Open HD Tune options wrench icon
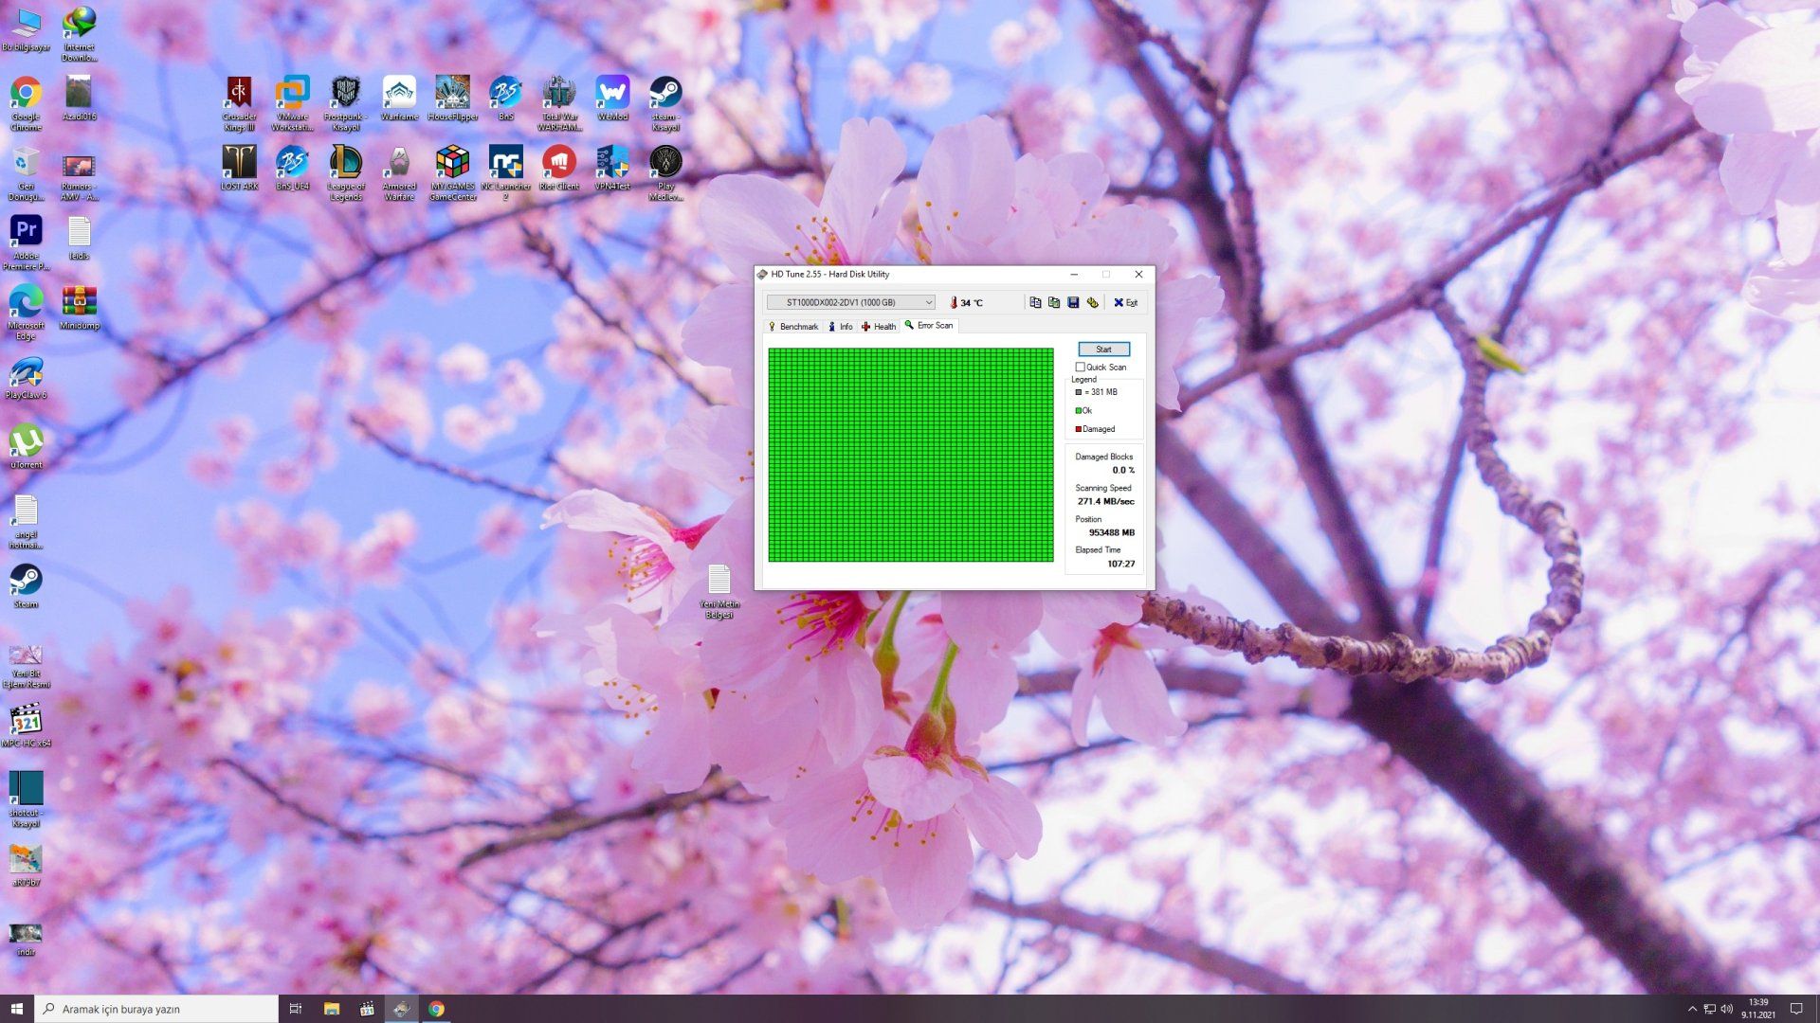The image size is (1820, 1023). 1092,302
